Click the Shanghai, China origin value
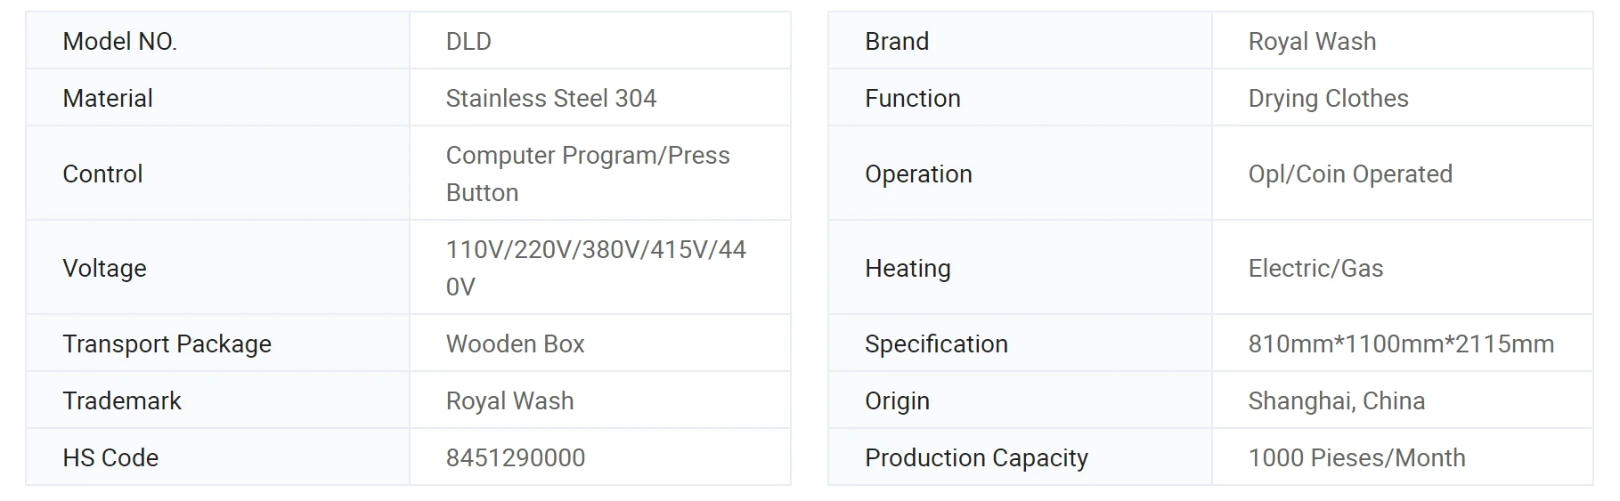 [1336, 401]
